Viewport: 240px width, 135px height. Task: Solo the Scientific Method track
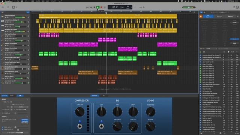[7, 18]
